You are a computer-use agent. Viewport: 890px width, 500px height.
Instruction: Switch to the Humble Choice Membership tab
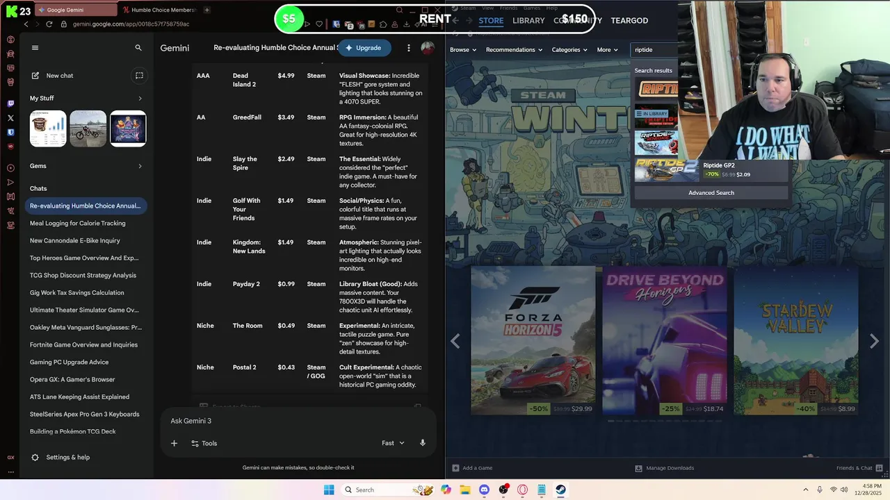coord(159,10)
